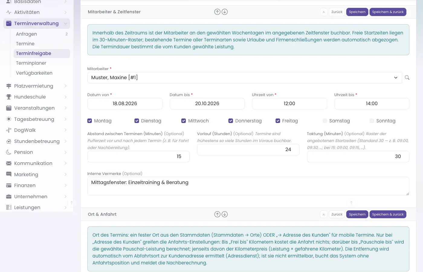Viewport: 423px width, 272px height.
Task: Click the Hundeschule trophy icon
Action: pyautogui.click(x=9, y=97)
